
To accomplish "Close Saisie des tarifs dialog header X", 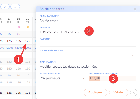I will (135, 9).
